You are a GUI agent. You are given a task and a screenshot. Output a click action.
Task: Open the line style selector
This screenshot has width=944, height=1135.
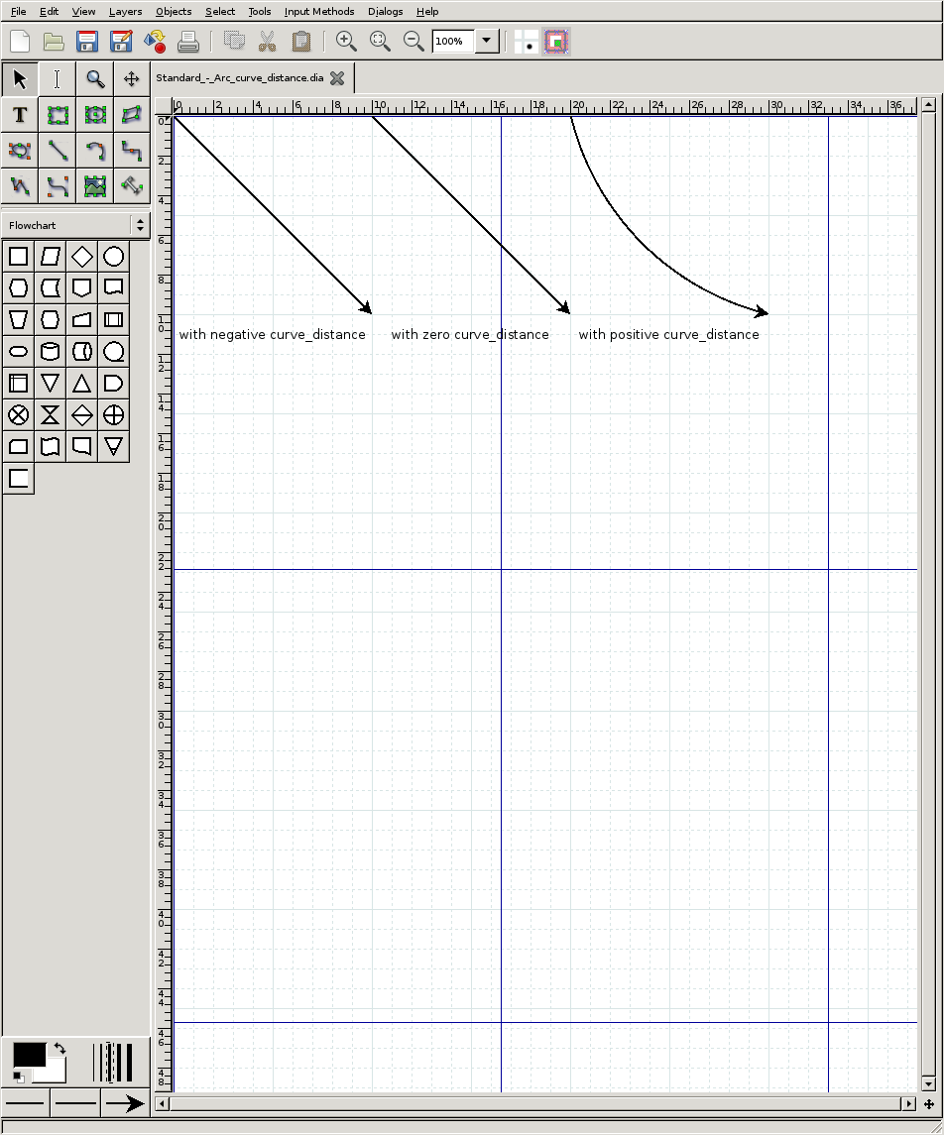pos(75,1104)
